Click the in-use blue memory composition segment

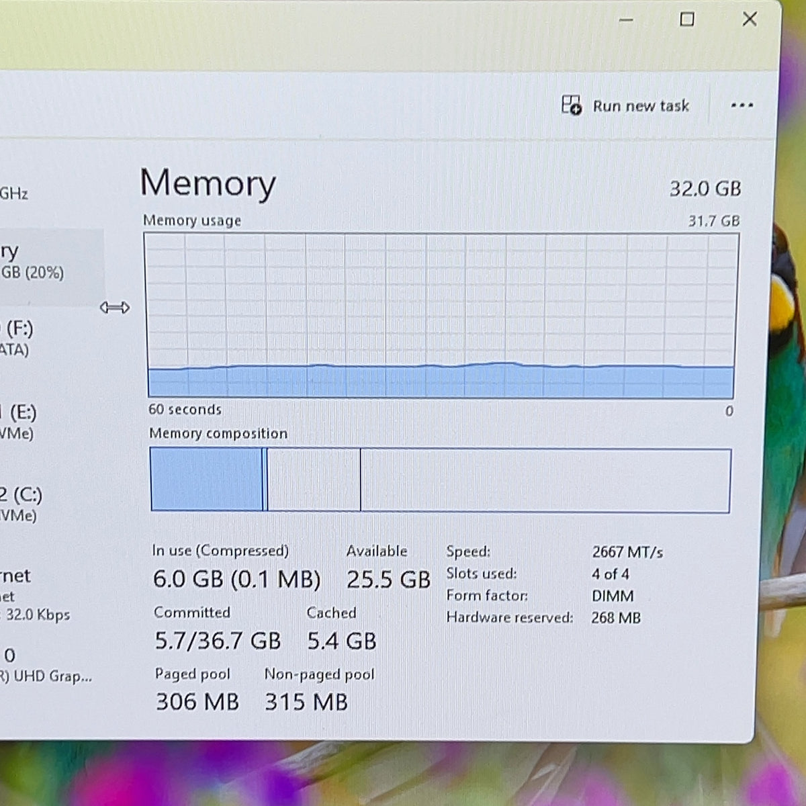tap(207, 480)
